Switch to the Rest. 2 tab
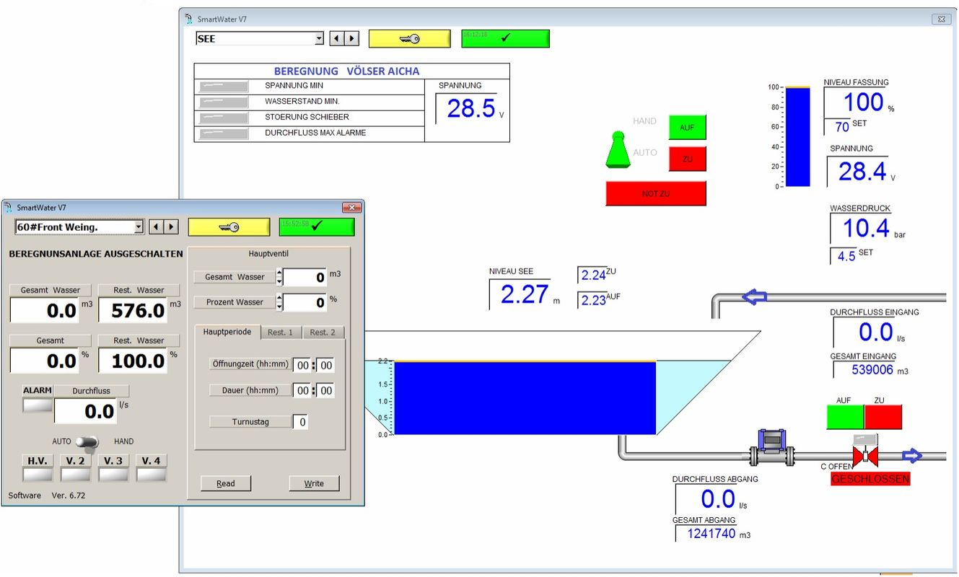 pyautogui.click(x=322, y=332)
